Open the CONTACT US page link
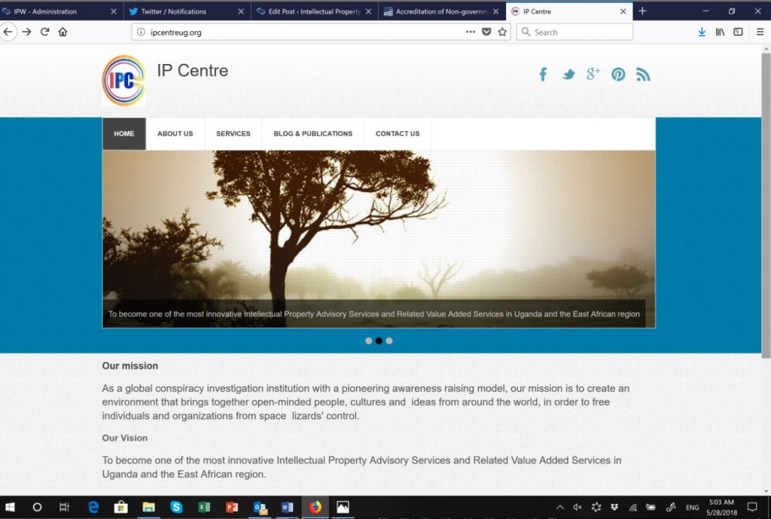771x519 pixels. (x=397, y=134)
